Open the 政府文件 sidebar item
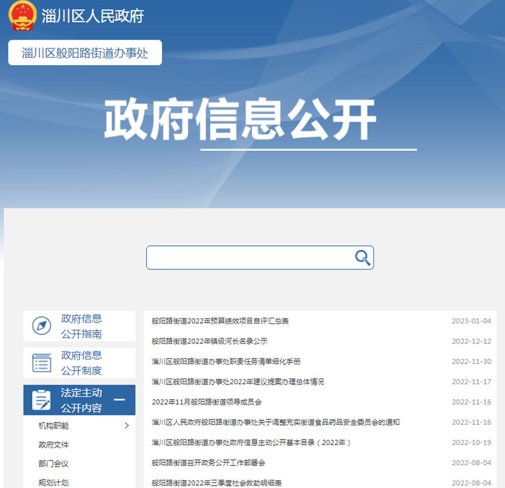Viewport: 505px width, 488px height. 54,445
